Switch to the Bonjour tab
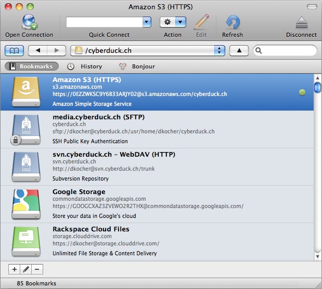 click(x=137, y=66)
